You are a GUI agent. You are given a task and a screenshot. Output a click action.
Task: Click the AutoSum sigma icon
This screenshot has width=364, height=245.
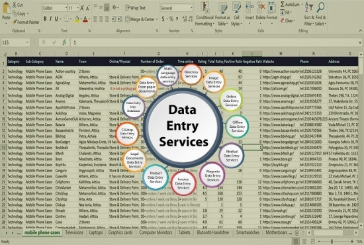[x=283, y=4]
